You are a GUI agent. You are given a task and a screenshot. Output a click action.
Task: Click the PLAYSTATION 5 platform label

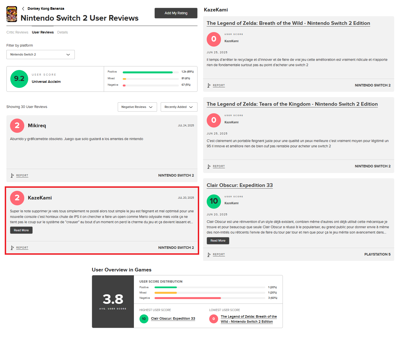click(377, 254)
